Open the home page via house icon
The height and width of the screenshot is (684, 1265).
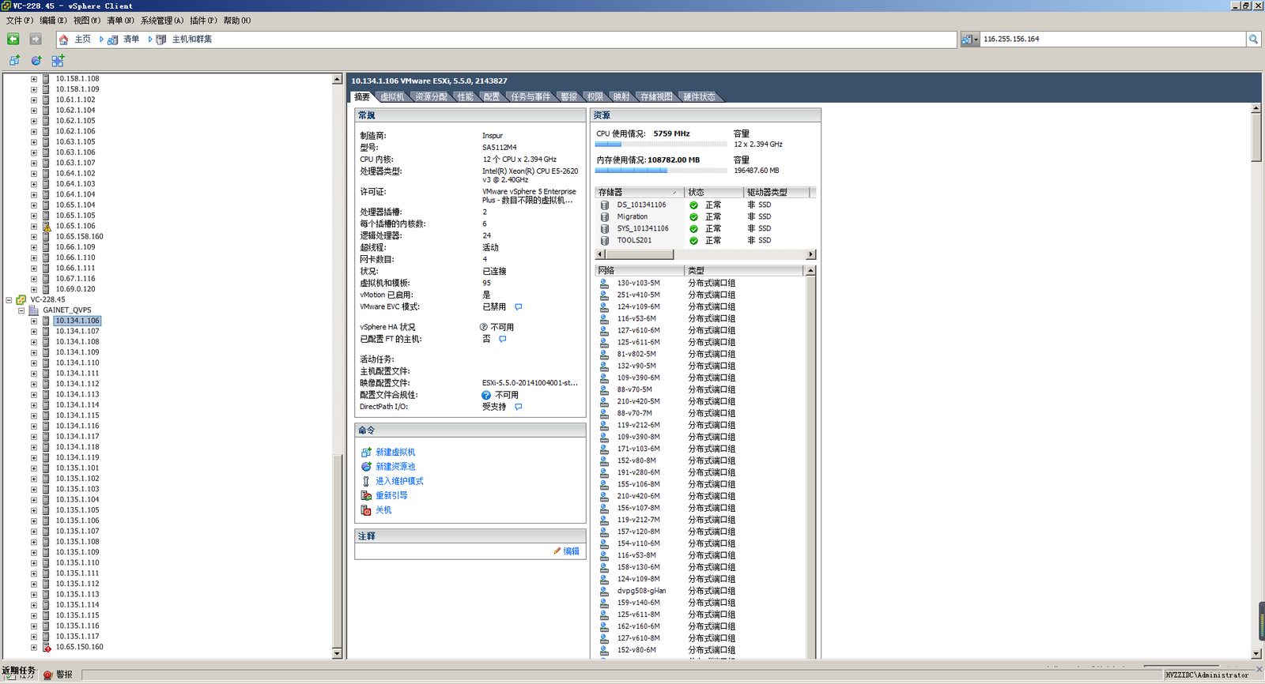[64, 39]
